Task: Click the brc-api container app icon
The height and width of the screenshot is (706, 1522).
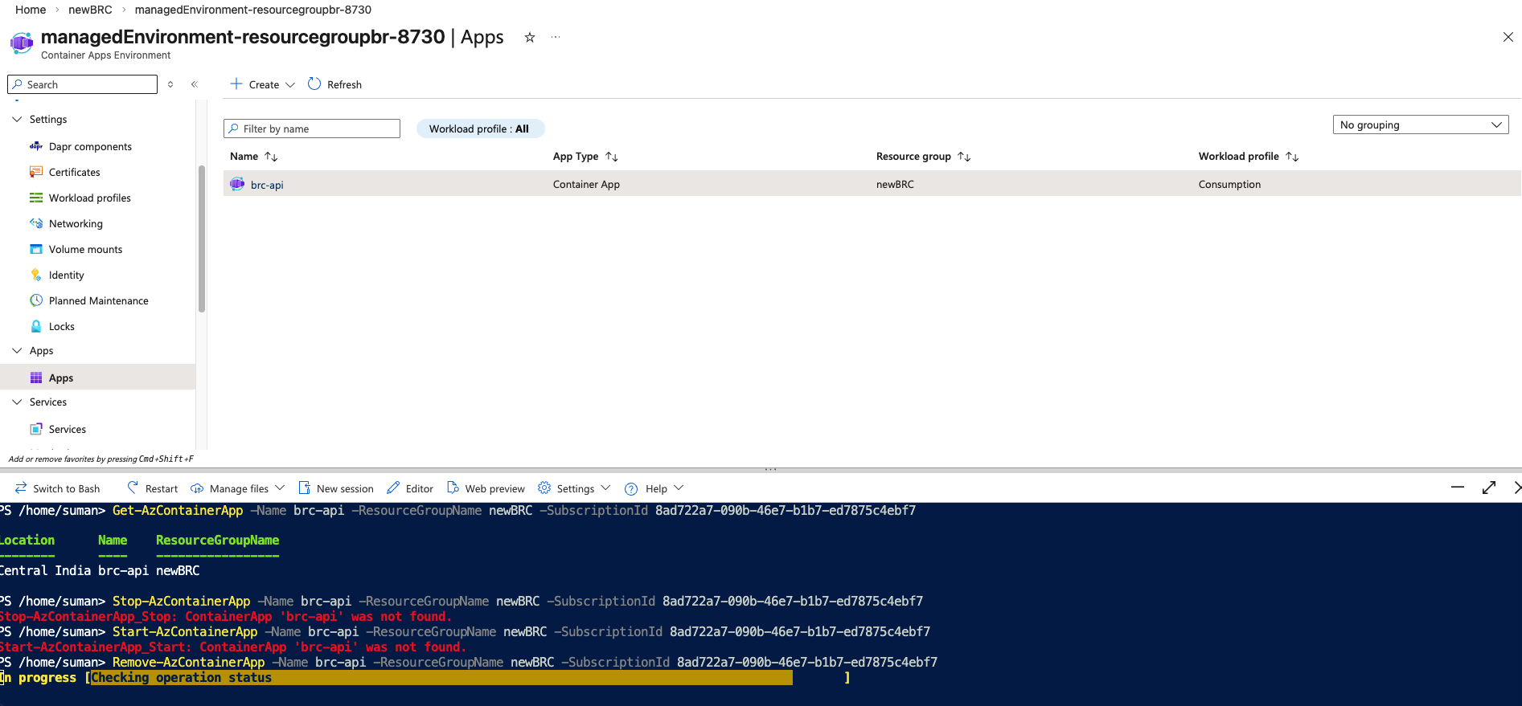Action: coord(237,184)
